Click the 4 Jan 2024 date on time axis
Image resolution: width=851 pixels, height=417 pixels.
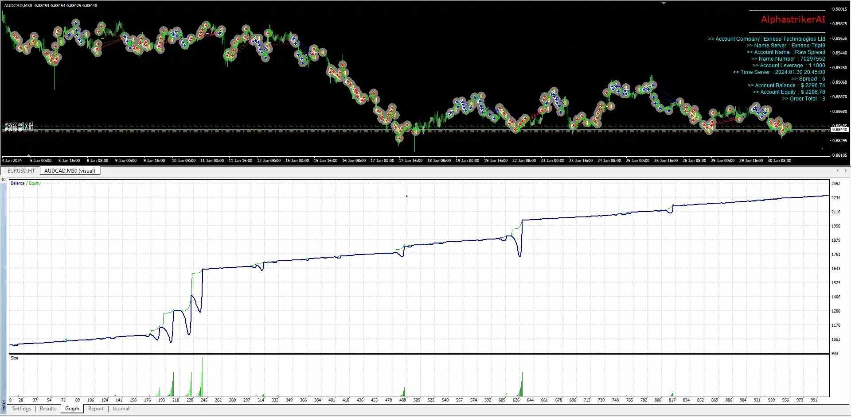(12, 161)
